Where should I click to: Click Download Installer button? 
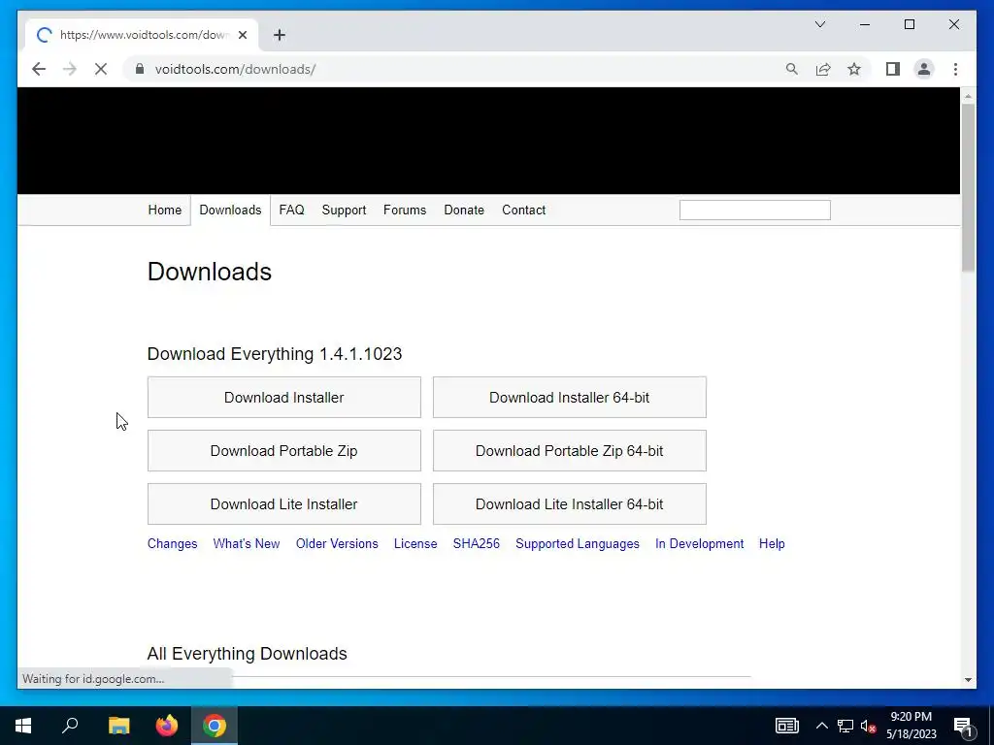click(284, 397)
